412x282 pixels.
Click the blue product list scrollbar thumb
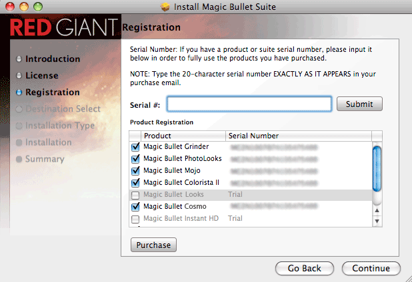tap(377, 169)
